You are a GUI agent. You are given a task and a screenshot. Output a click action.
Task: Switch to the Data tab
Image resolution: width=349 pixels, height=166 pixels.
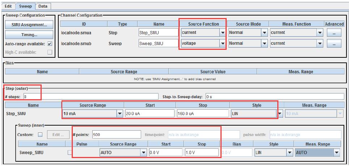click(43, 6)
